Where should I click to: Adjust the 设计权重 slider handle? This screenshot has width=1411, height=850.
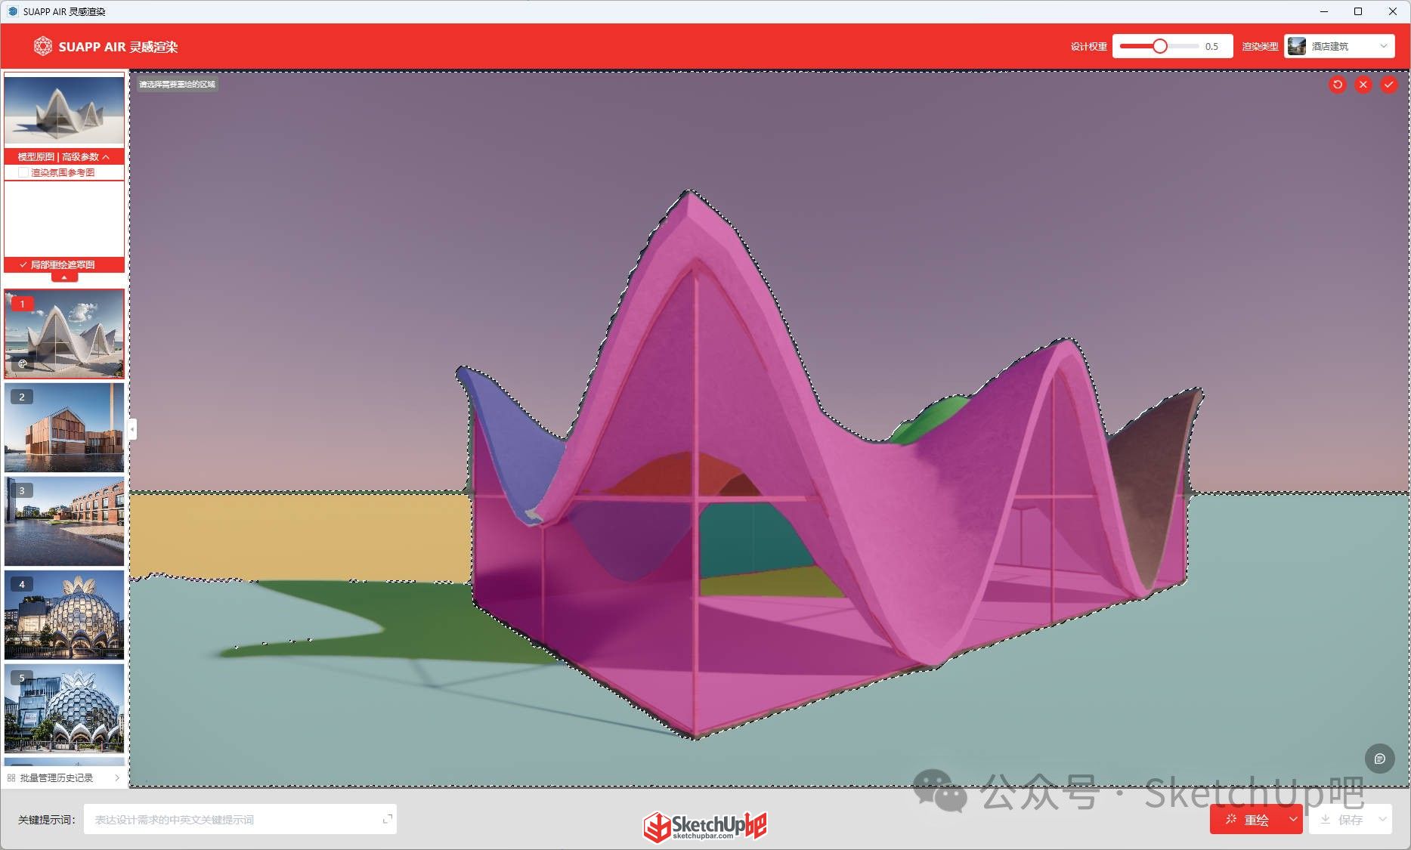tap(1159, 46)
